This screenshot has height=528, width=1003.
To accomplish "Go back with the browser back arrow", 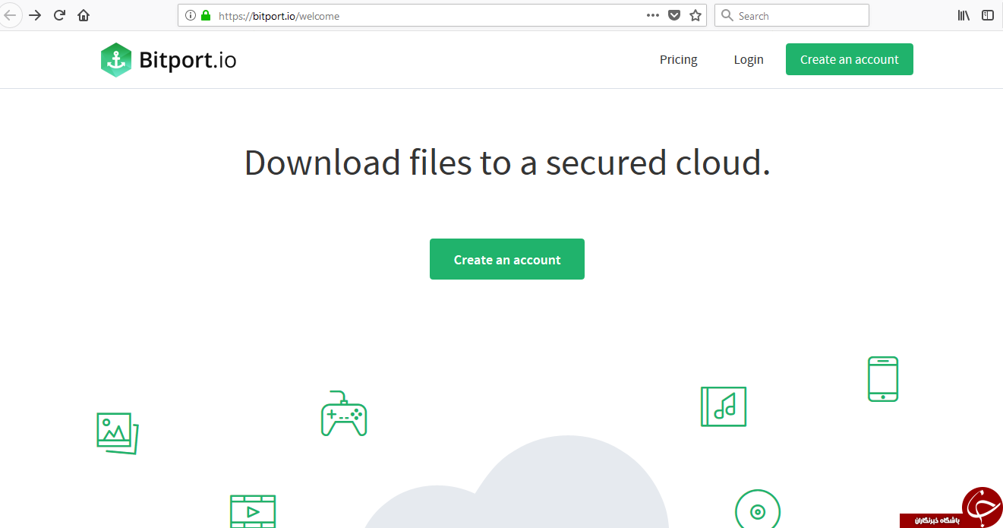I will click(9, 15).
